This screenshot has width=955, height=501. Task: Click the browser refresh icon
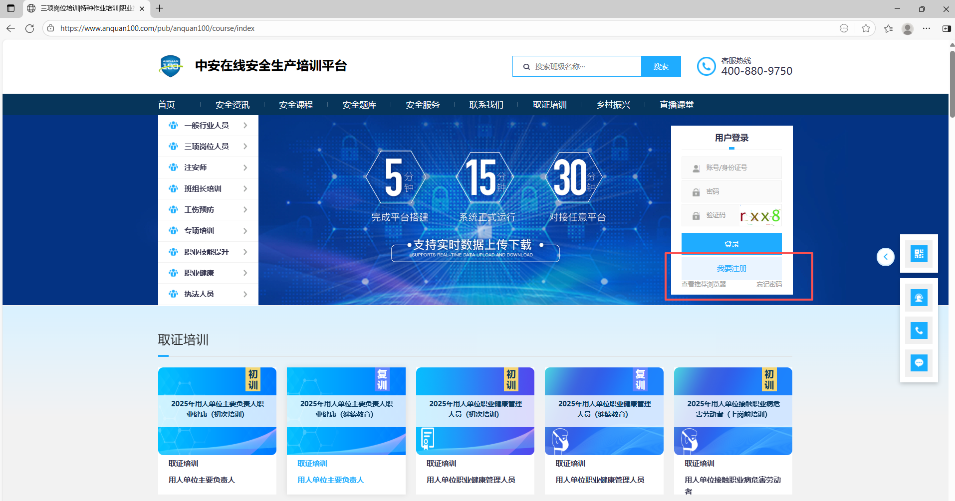tap(29, 28)
